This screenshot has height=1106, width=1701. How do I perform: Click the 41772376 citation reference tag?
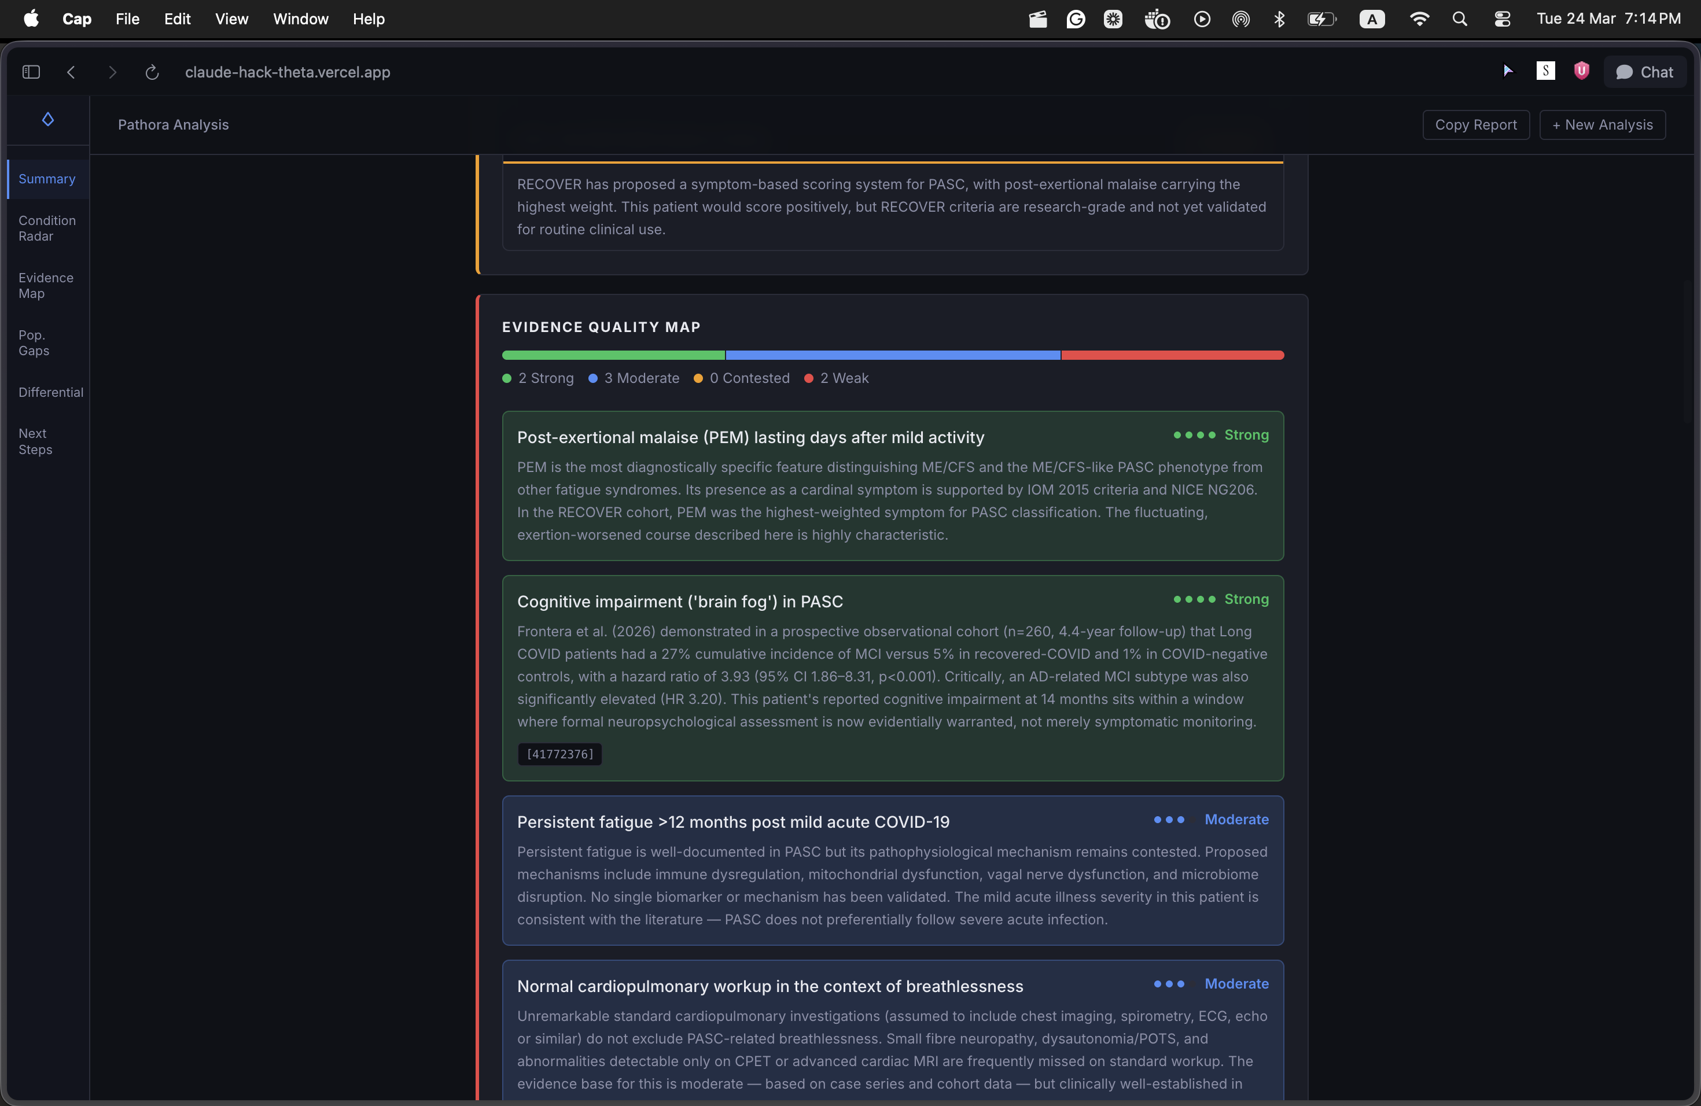click(x=559, y=754)
